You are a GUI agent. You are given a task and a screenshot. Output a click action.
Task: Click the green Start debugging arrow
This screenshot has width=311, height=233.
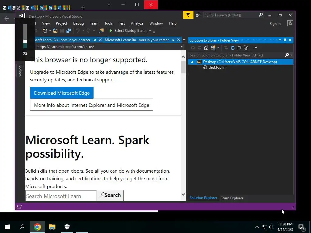pyautogui.click(x=111, y=31)
